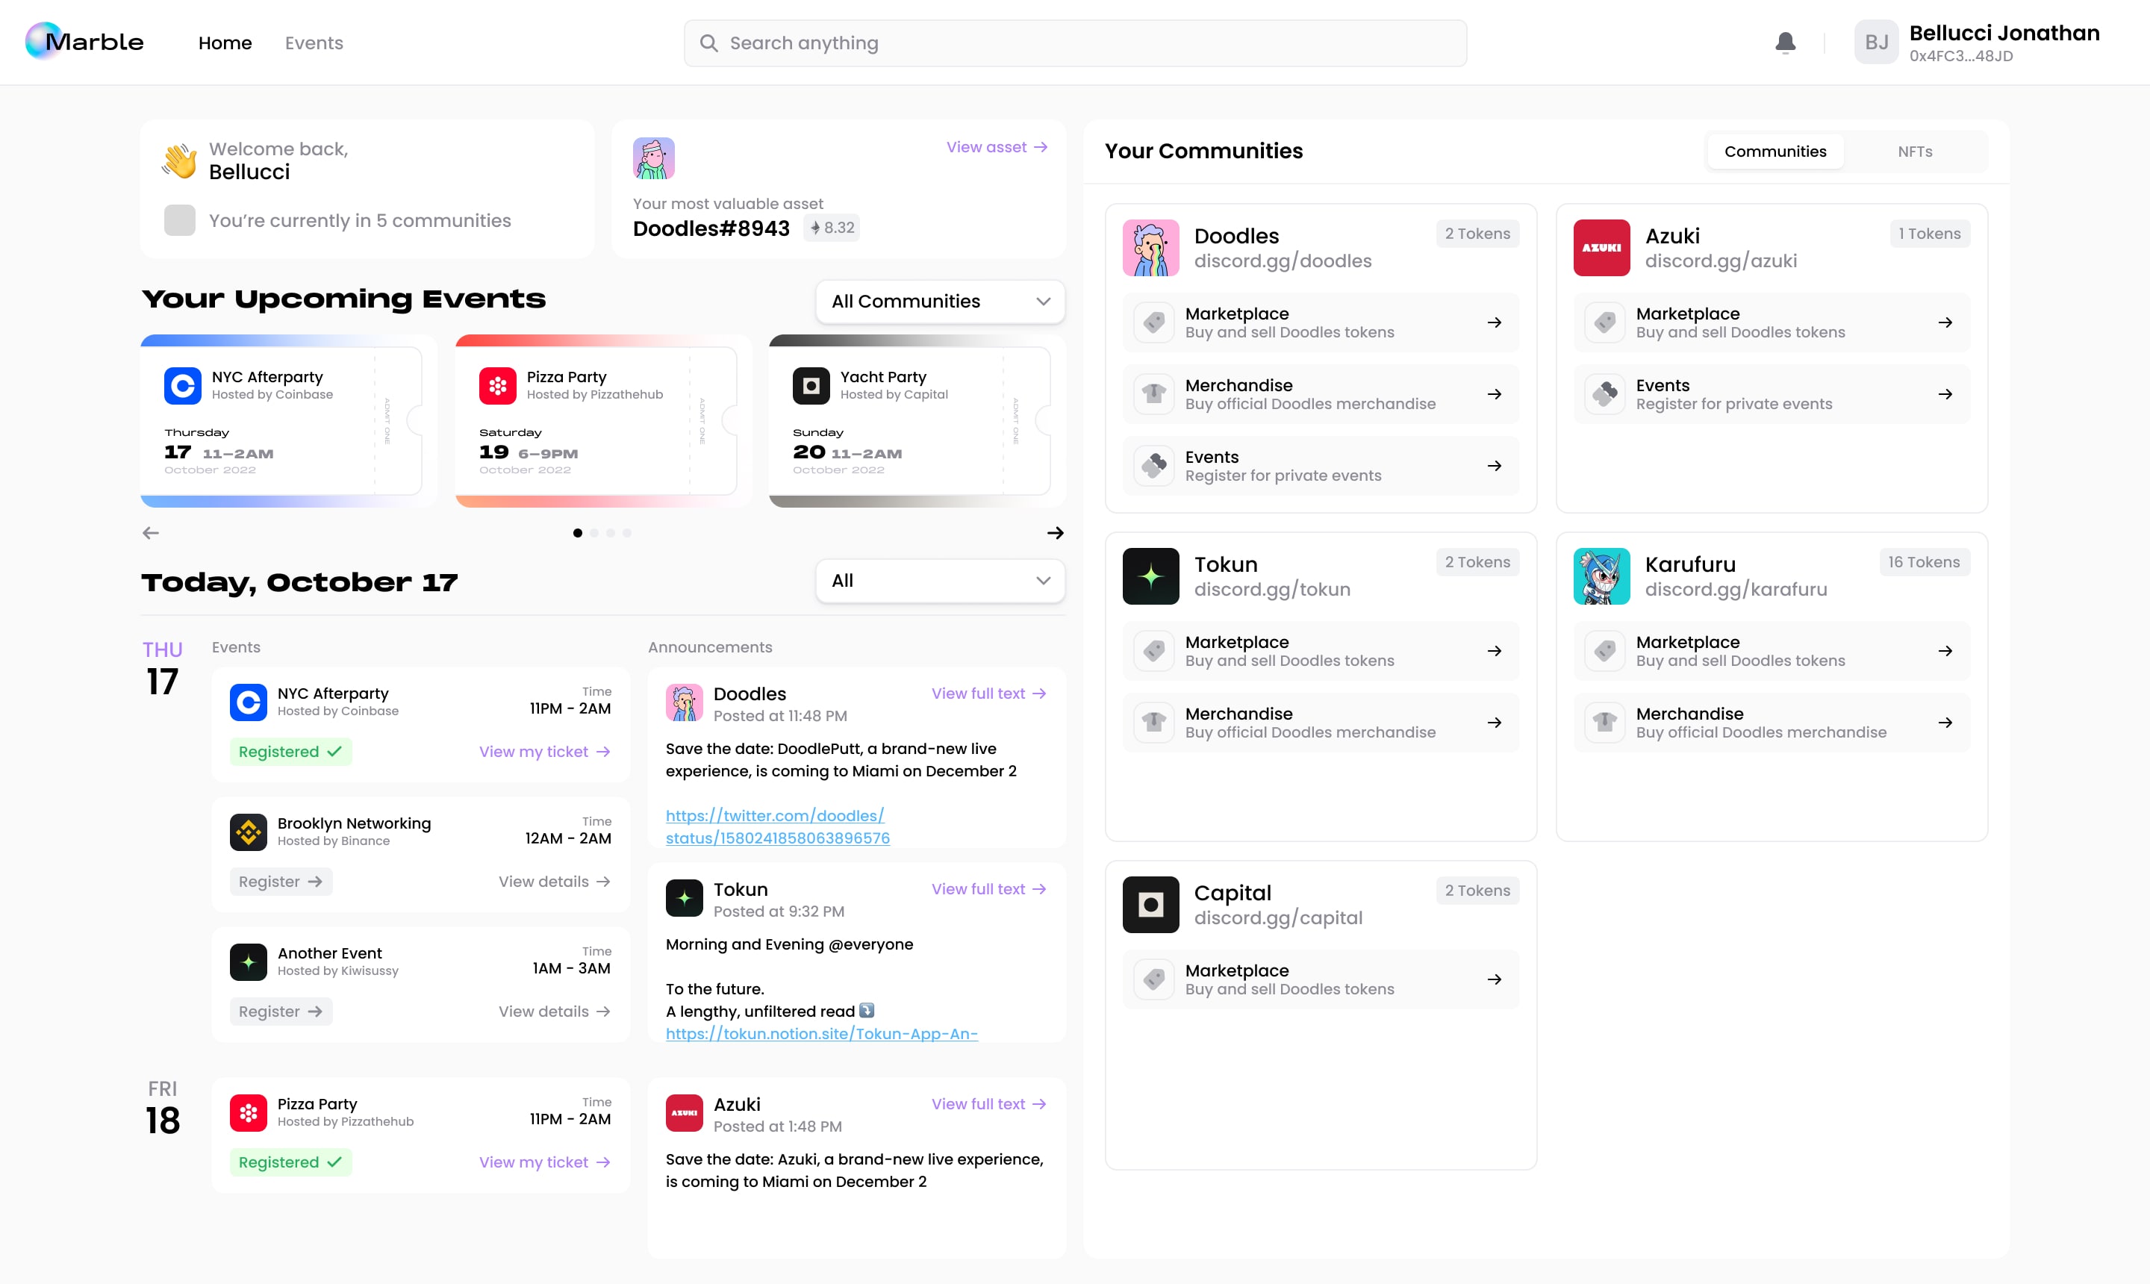Viewport: 2150px width, 1284px height.
Task: Click Kiwisussy icon for Another Event
Action: coord(249,962)
